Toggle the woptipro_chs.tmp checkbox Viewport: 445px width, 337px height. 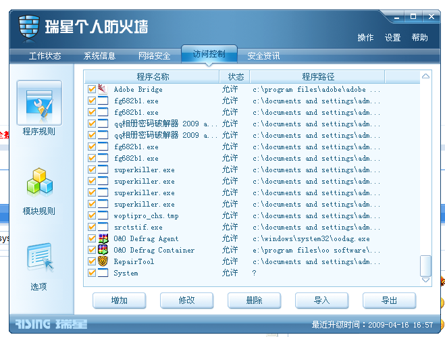click(92, 215)
